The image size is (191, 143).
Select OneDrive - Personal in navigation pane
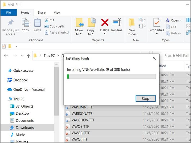click(26, 90)
